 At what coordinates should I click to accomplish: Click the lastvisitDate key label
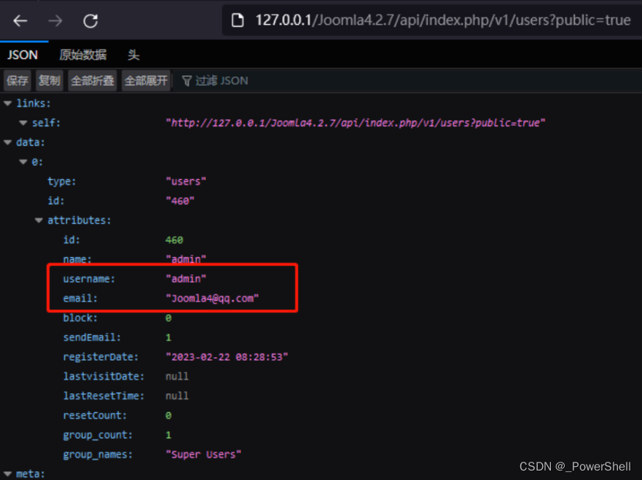click(x=103, y=377)
